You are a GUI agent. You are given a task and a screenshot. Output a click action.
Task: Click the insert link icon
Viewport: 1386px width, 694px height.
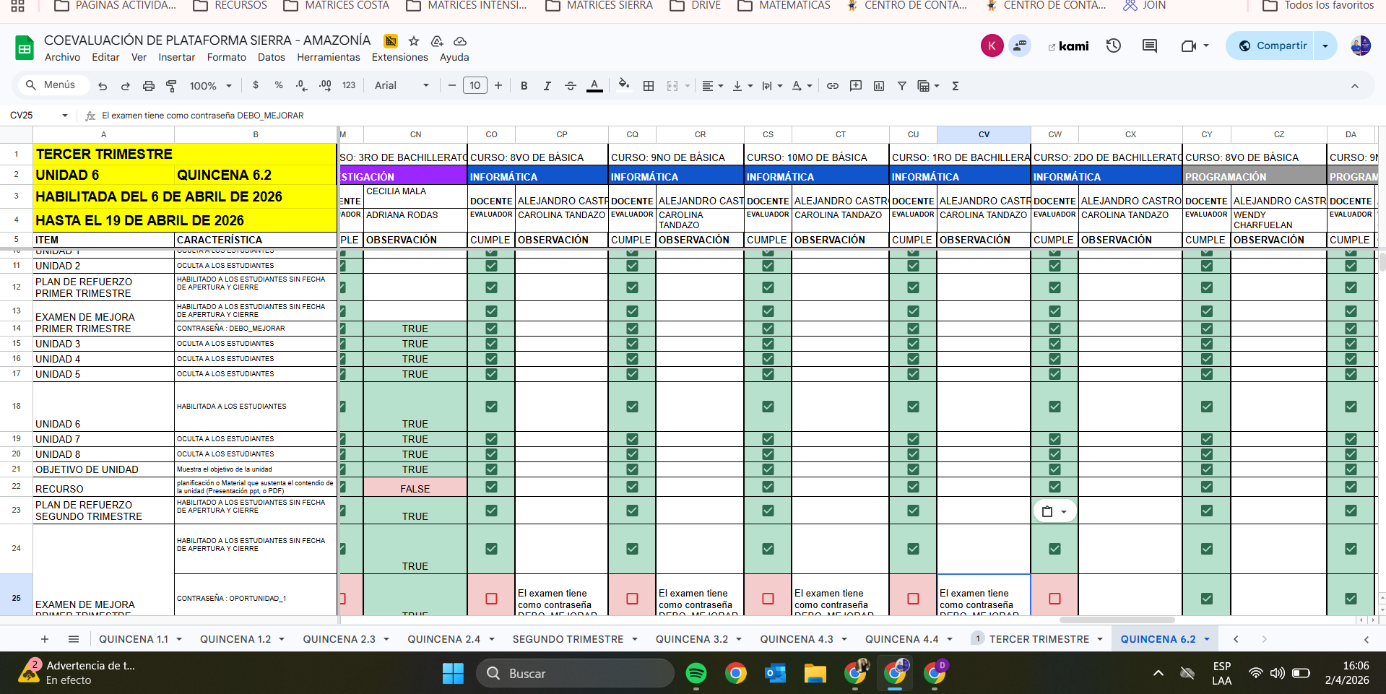[x=832, y=86]
